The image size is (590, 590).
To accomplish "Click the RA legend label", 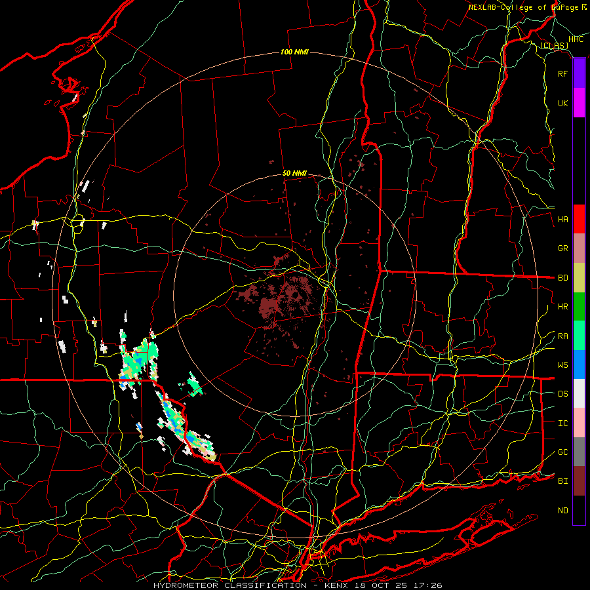I will pos(562,336).
